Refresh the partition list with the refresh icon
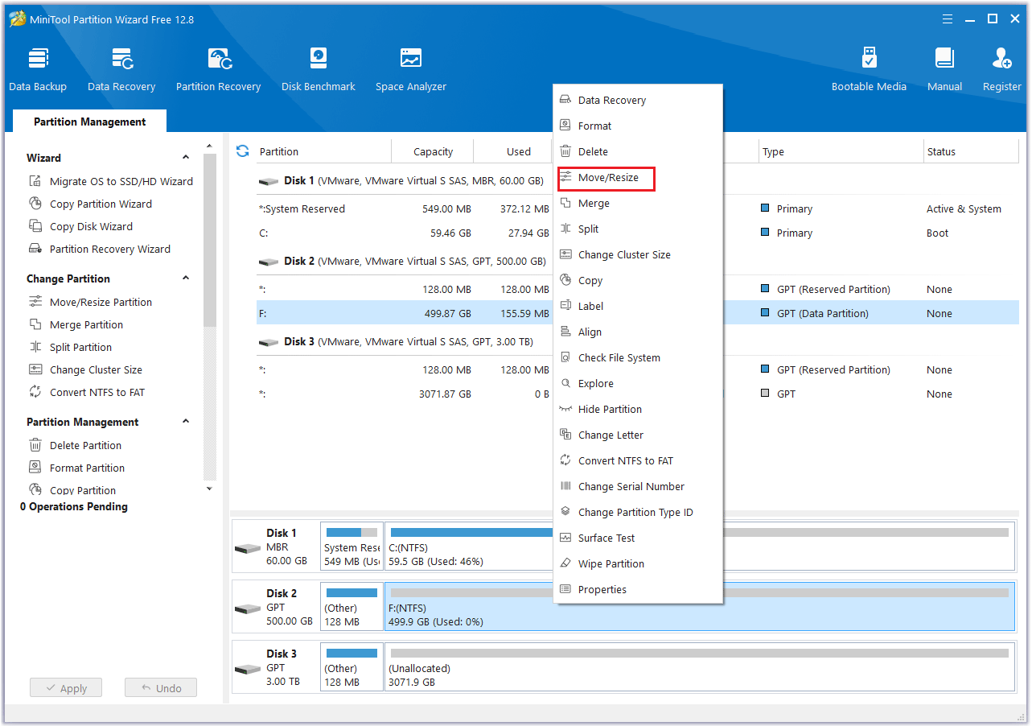Image resolution: width=1032 pixels, height=726 pixels. (x=242, y=151)
